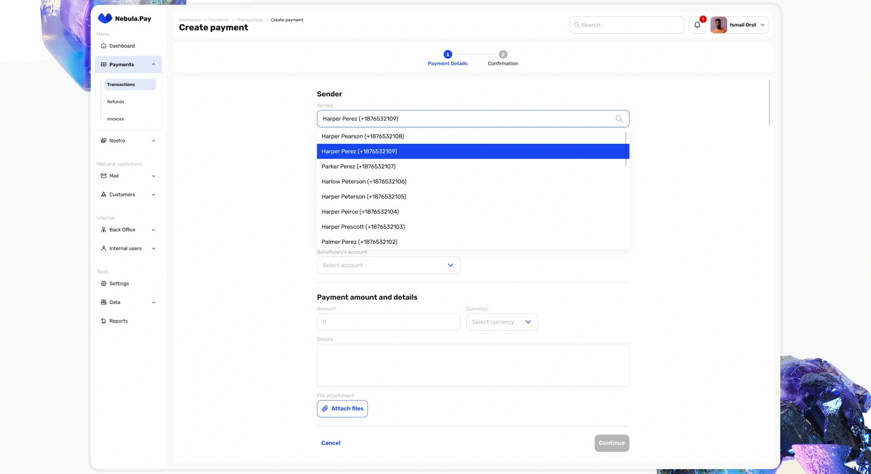Click the paperclip icon on Attach files
Image resolution: width=871 pixels, height=474 pixels.
pyautogui.click(x=325, y=409)
